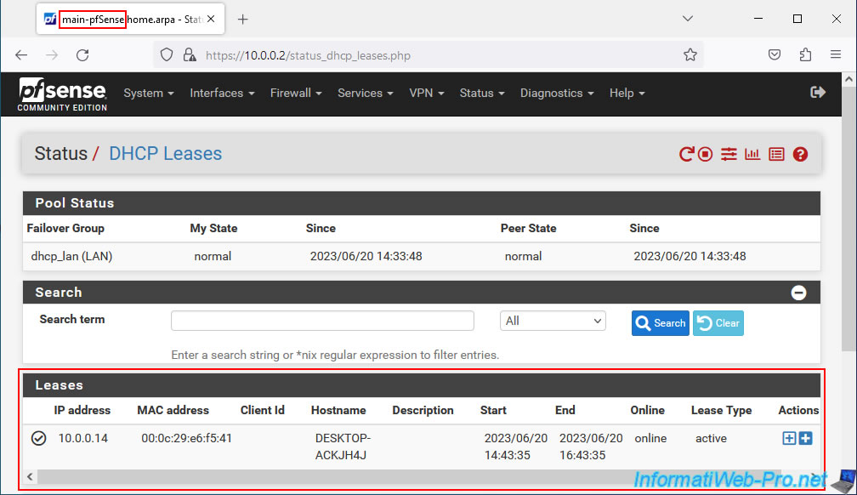The image size is (857, 495).
Task: Select the main-pfSense browser tab
Action: point(130,20)
